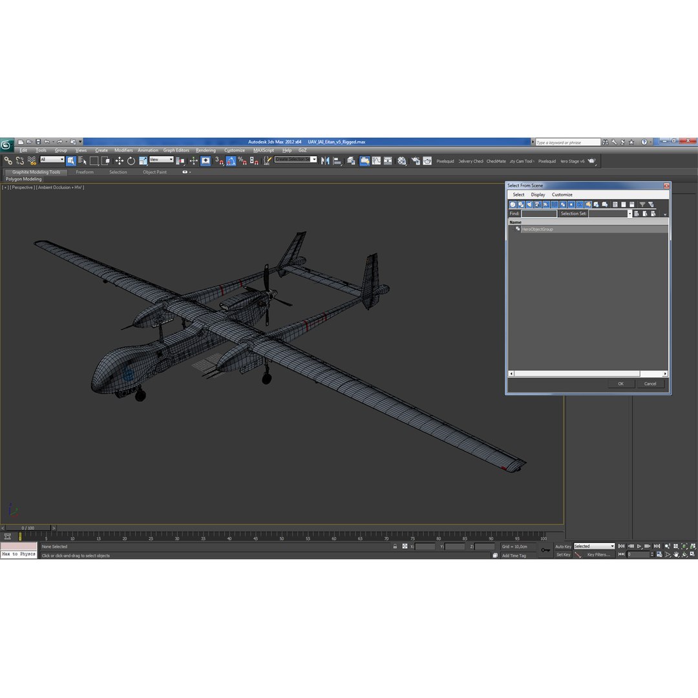The height and width of the screenshot is (698, 698).
Task: Click the Mirror tool icon
Action: 325,161
